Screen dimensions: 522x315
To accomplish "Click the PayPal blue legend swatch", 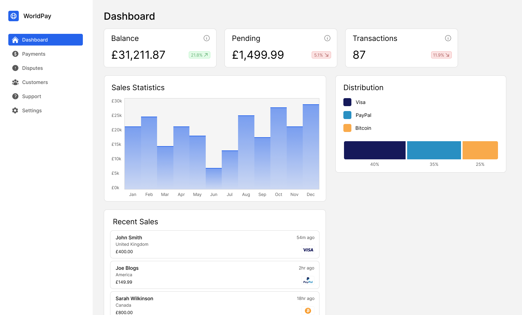I will [347, 115].
